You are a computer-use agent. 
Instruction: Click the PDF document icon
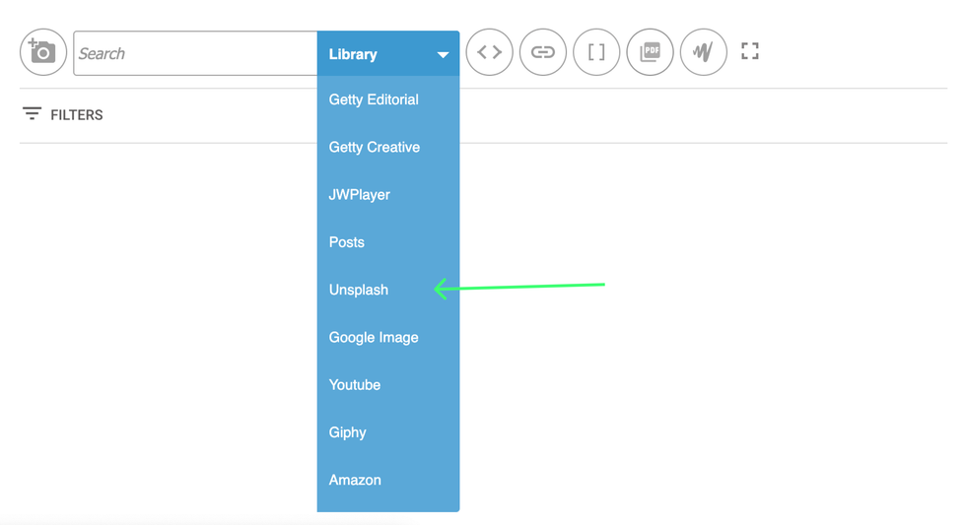coord(650,52)
